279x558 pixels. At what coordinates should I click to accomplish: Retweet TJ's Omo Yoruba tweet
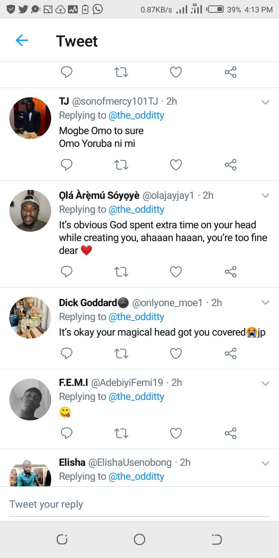point(121,165)
